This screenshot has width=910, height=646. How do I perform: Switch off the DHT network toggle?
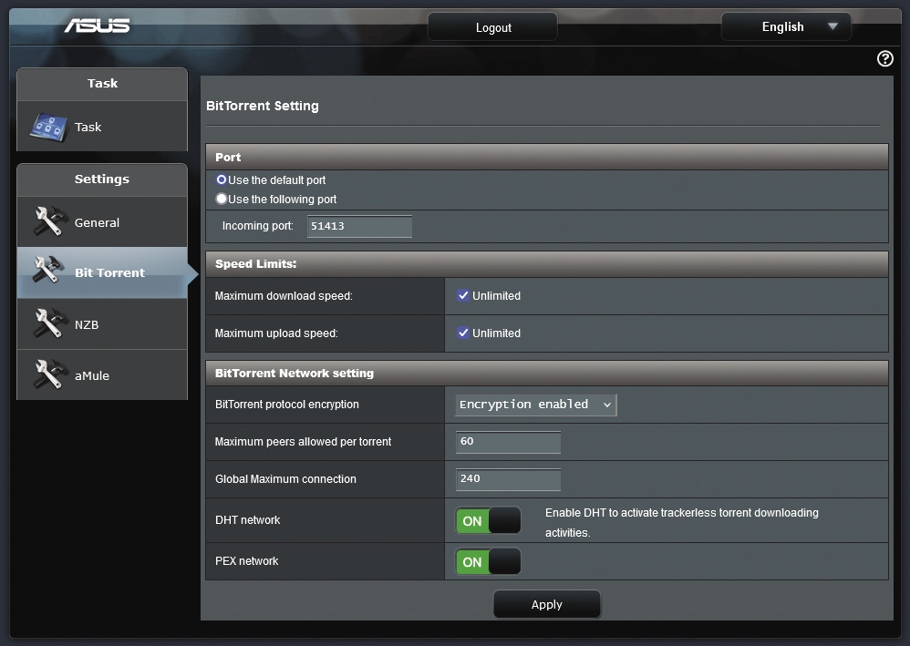488,521
